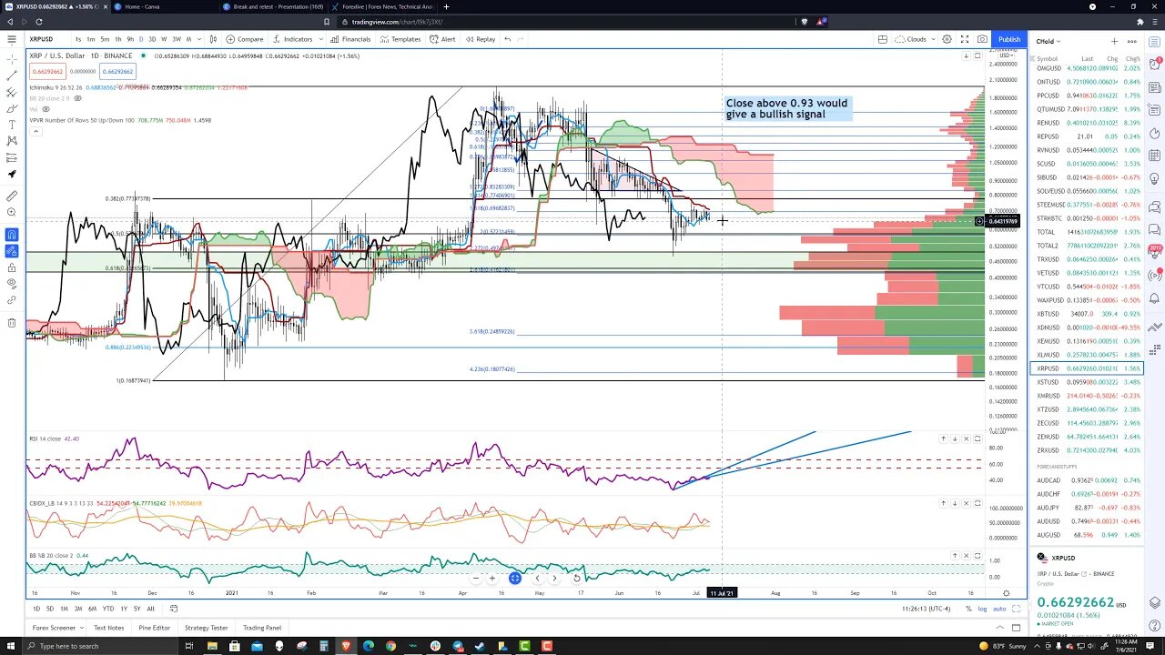
Task: Select the 3W timeframe in top toolbar
Action: click(177, 39)
